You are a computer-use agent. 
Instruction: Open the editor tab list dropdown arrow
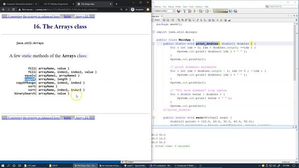coord(294,16)
